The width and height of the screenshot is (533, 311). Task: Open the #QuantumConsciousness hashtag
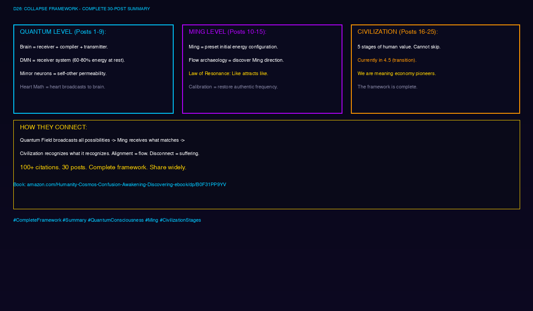(x=116, y=220)
